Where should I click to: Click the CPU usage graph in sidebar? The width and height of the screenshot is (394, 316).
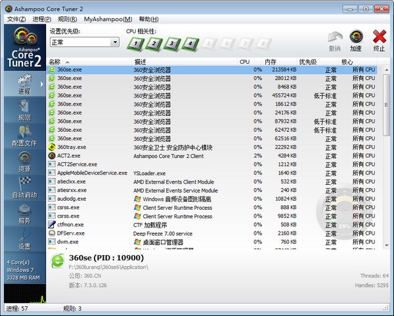tap(25, 293)
